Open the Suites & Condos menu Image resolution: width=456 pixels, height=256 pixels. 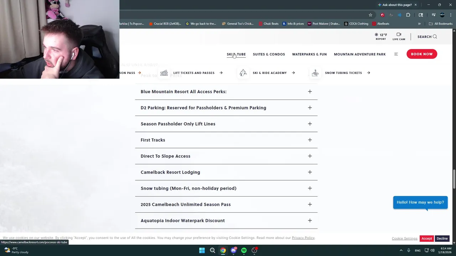pyautogui.click(x=269, y=54)
